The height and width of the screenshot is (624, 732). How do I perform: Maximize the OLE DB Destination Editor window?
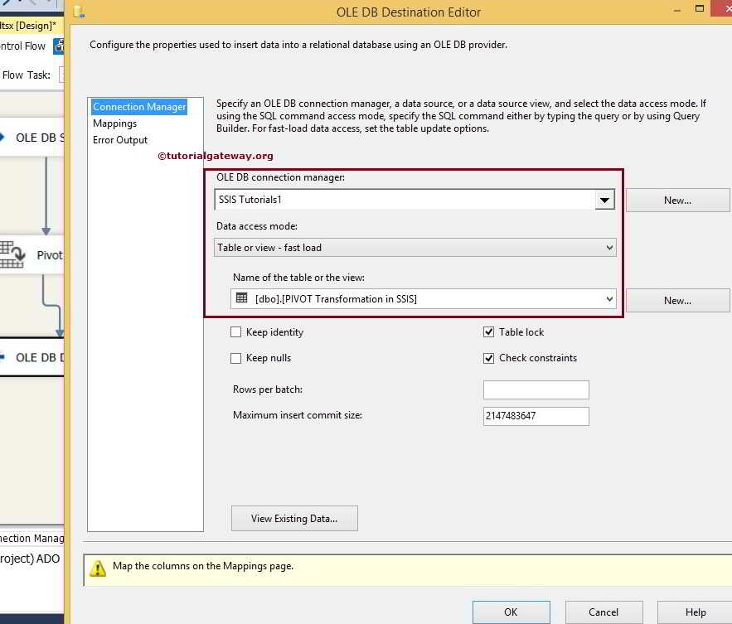pyautogui.click(x=700, y=8)
